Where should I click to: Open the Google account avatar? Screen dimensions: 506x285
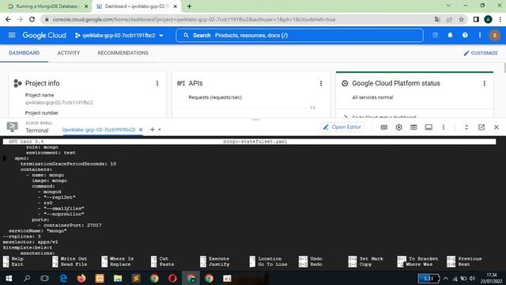(494, 35)
